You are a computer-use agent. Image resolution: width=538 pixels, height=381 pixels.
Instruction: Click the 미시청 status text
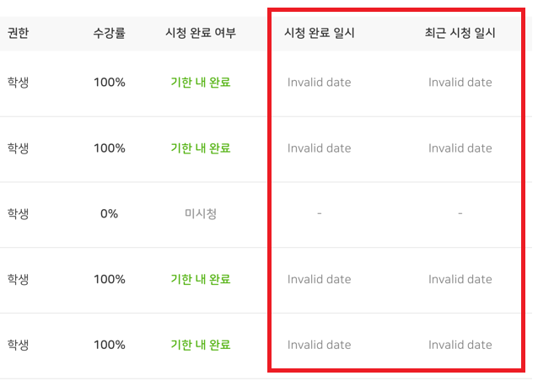201,214
